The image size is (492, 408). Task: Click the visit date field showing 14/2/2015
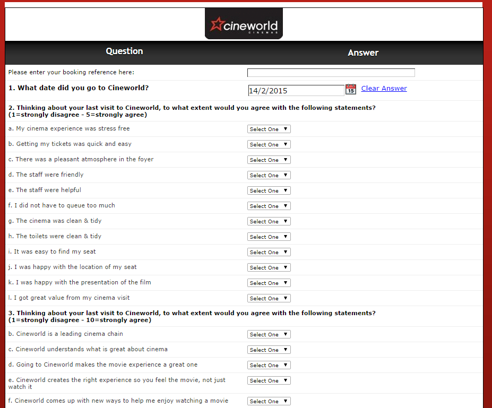[x=296, y=90]
